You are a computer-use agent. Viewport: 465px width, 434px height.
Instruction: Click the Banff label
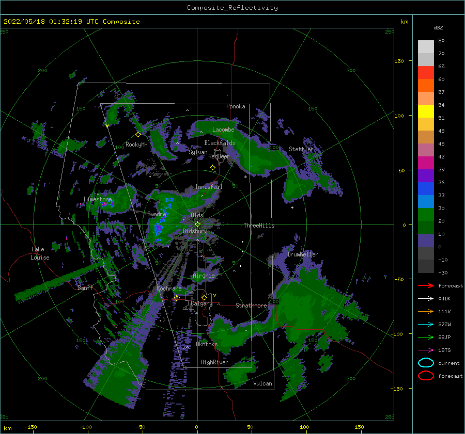tap(85, 287)
